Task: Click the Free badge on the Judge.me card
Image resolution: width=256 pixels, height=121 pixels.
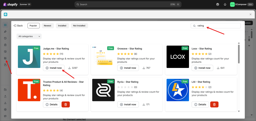Action: pyautogui.click(x=36, y=48)
